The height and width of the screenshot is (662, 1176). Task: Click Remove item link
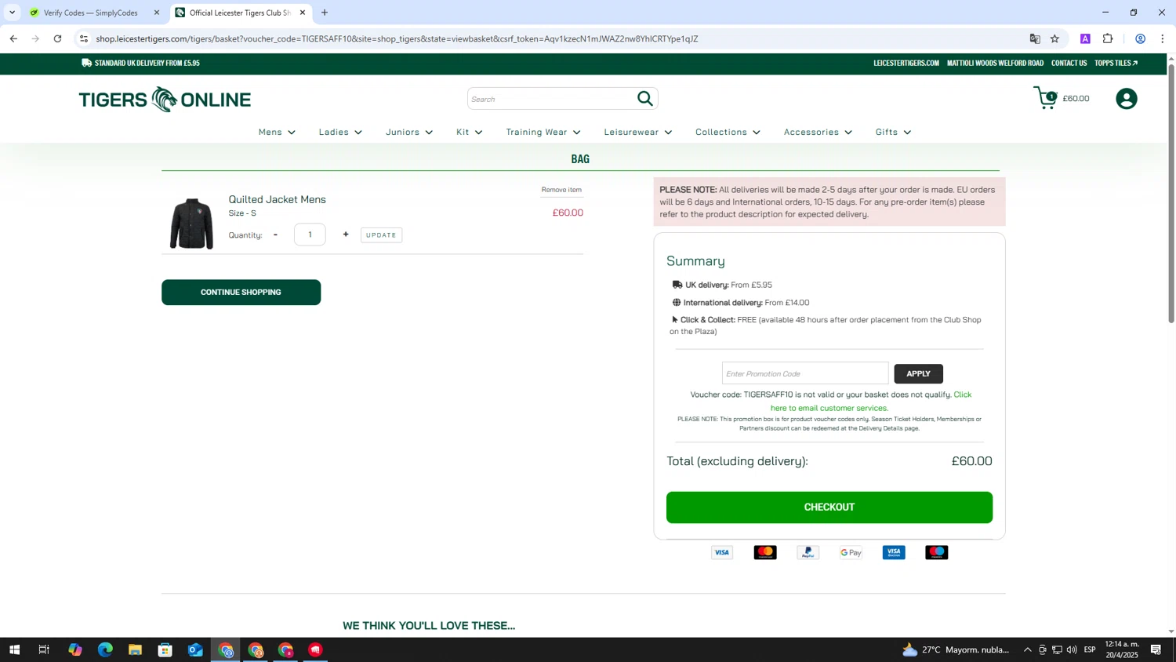pos(561,190)
